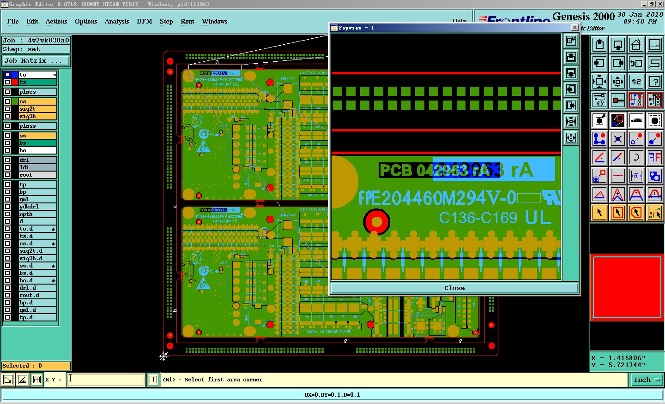This screenshot has height=404, width=665.
Task: Select the net select pointer icon
Action: point(655,213)
